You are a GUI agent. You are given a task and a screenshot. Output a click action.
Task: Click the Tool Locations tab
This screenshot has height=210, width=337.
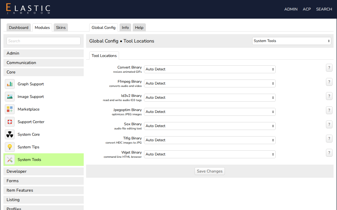pos(104,56)
